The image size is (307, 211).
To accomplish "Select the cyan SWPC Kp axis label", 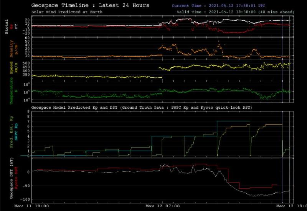I will [x=17, y=135].
